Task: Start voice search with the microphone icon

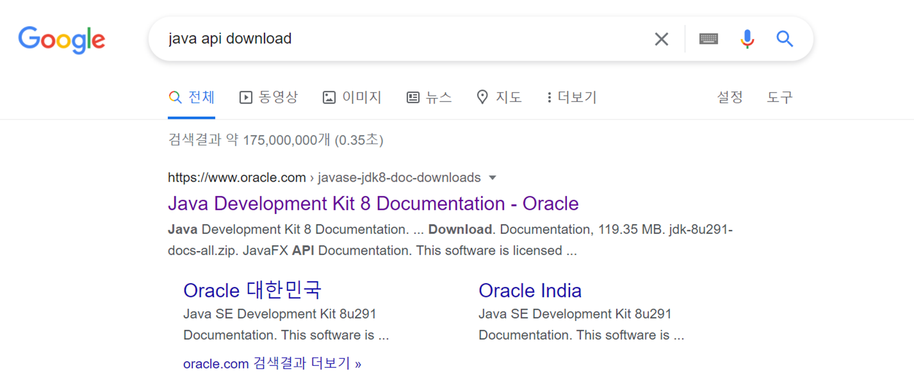Action: [x=747, y=39]
